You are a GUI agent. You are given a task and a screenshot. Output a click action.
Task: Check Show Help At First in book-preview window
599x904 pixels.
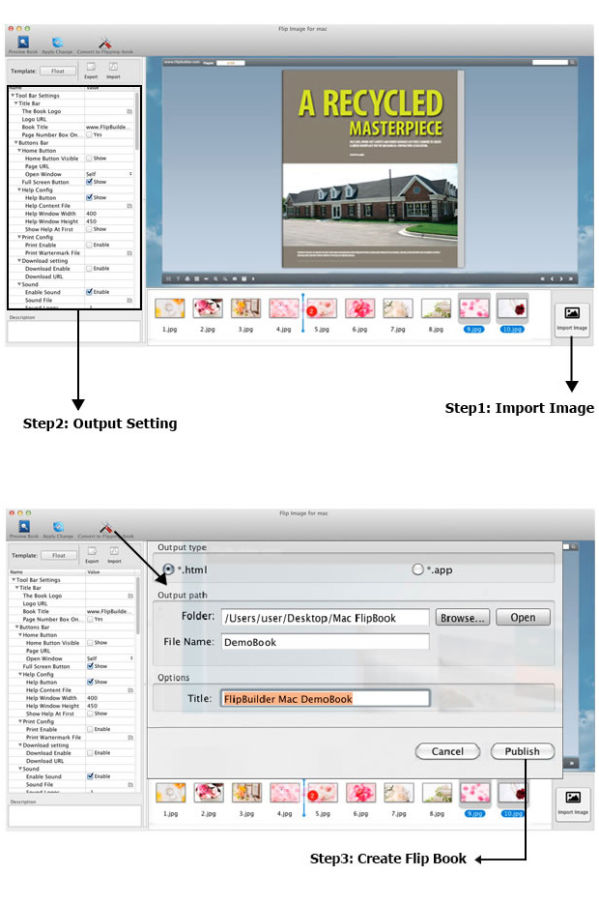pyautogui.click(x=89, y=229)
